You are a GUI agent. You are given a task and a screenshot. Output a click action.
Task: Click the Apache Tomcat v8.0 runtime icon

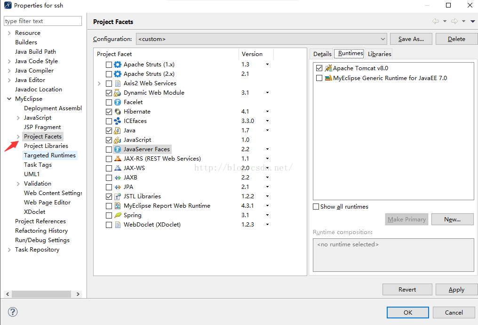coord(328,68)
